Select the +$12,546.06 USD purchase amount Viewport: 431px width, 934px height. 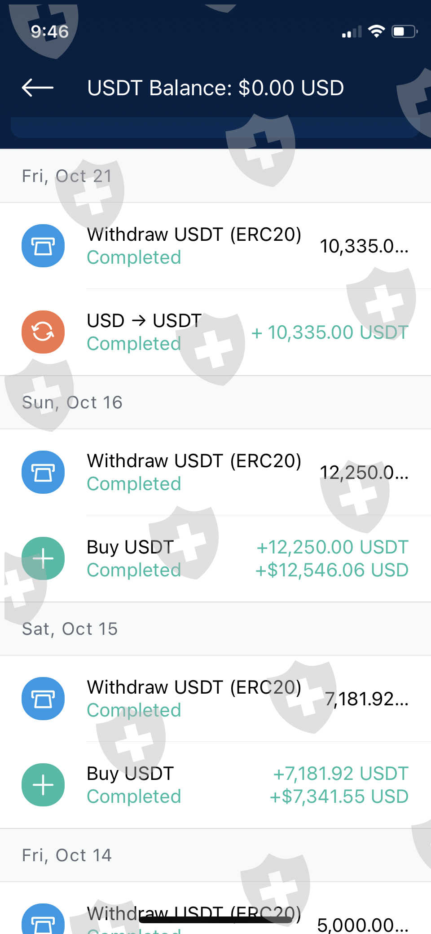click(x=332, y=570)
